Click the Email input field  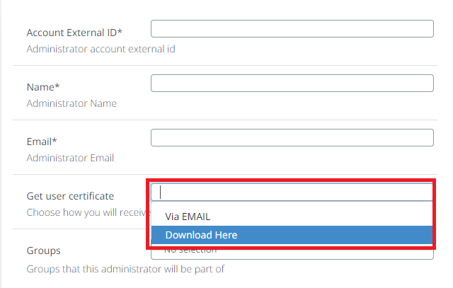(292, 138)
